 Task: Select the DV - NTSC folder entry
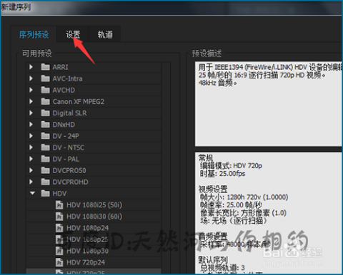(x=94, y=147)
